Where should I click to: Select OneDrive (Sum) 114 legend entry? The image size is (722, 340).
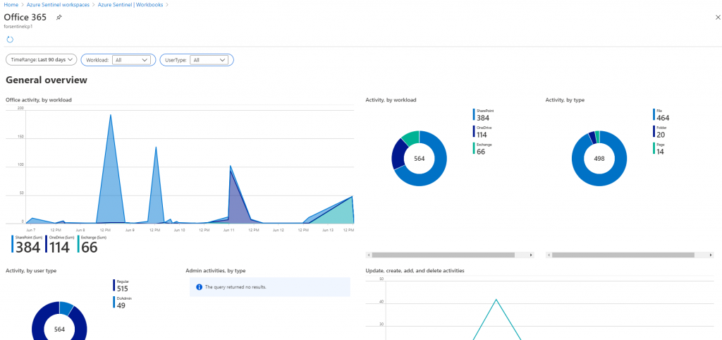[61, 243]
